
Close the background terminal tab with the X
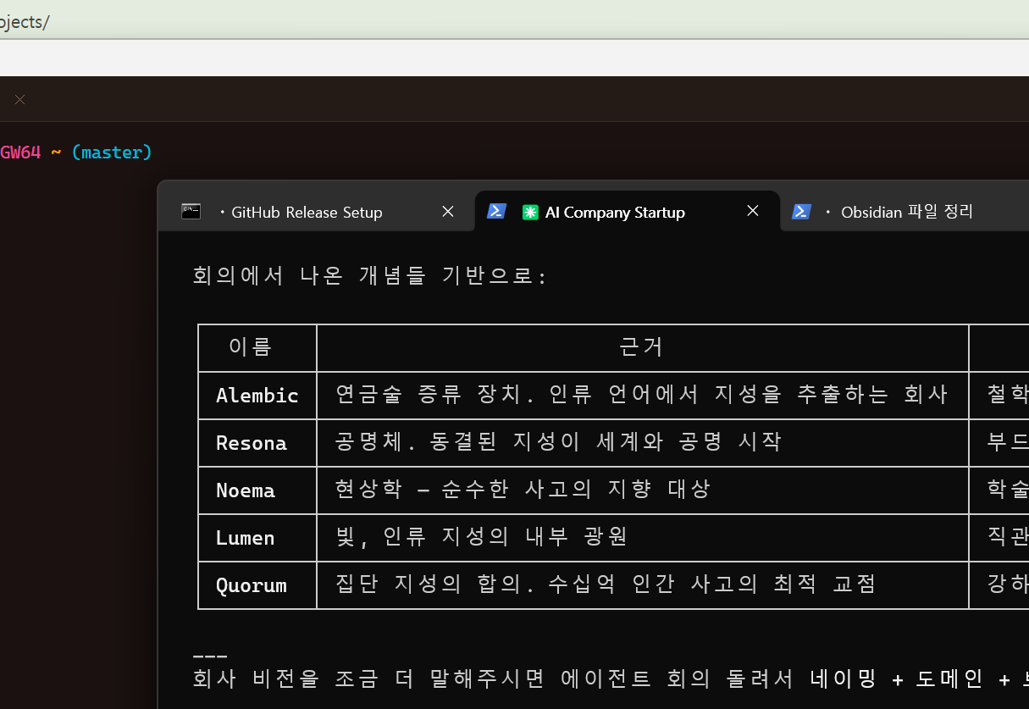20,100
